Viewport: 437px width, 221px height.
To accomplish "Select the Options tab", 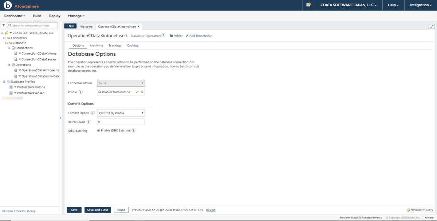I will coord(78,46).
